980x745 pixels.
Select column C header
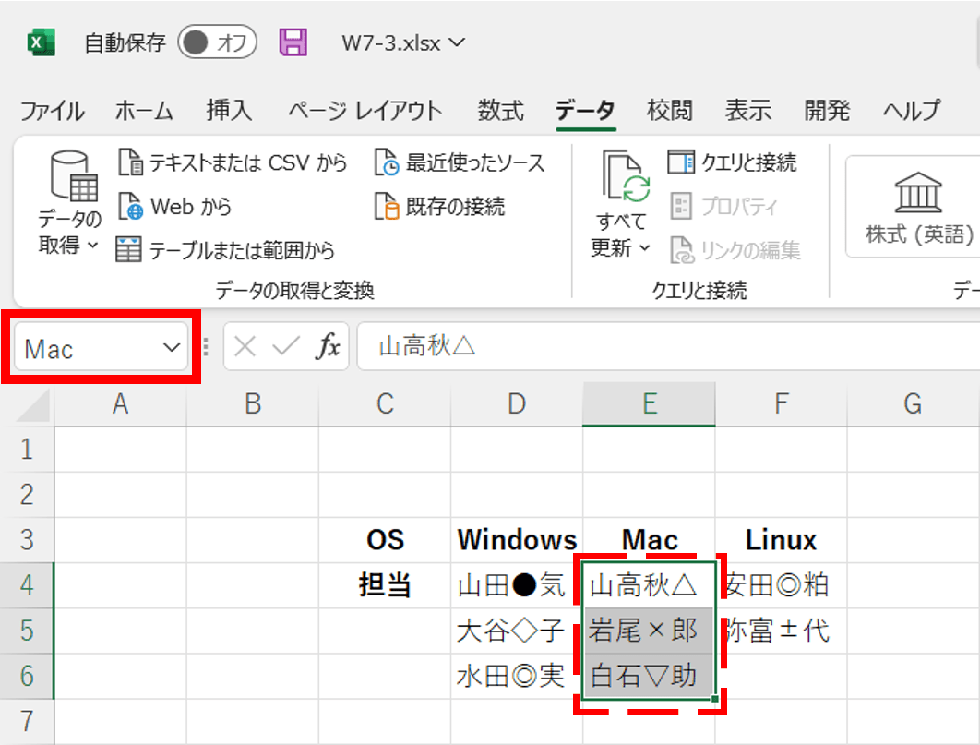[x=385, y=403]
